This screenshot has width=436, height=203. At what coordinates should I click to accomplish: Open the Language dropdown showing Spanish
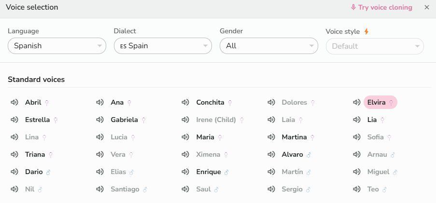[x=57, y=46]
